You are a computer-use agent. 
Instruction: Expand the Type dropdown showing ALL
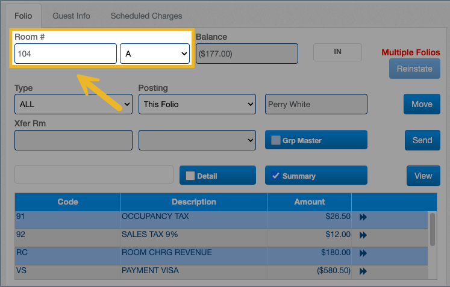coord(73,104)
